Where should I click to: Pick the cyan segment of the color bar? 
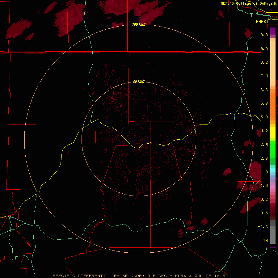click(x=273, y=170)
